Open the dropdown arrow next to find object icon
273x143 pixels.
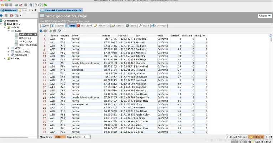pyautogui.click(x=21, y=15)
